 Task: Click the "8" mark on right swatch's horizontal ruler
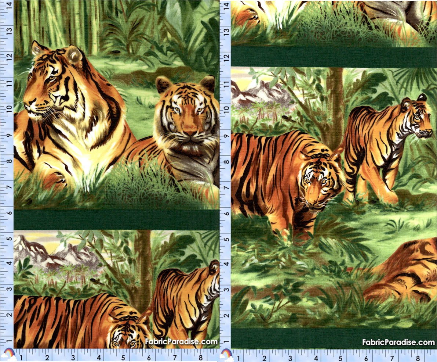[418, 358]
